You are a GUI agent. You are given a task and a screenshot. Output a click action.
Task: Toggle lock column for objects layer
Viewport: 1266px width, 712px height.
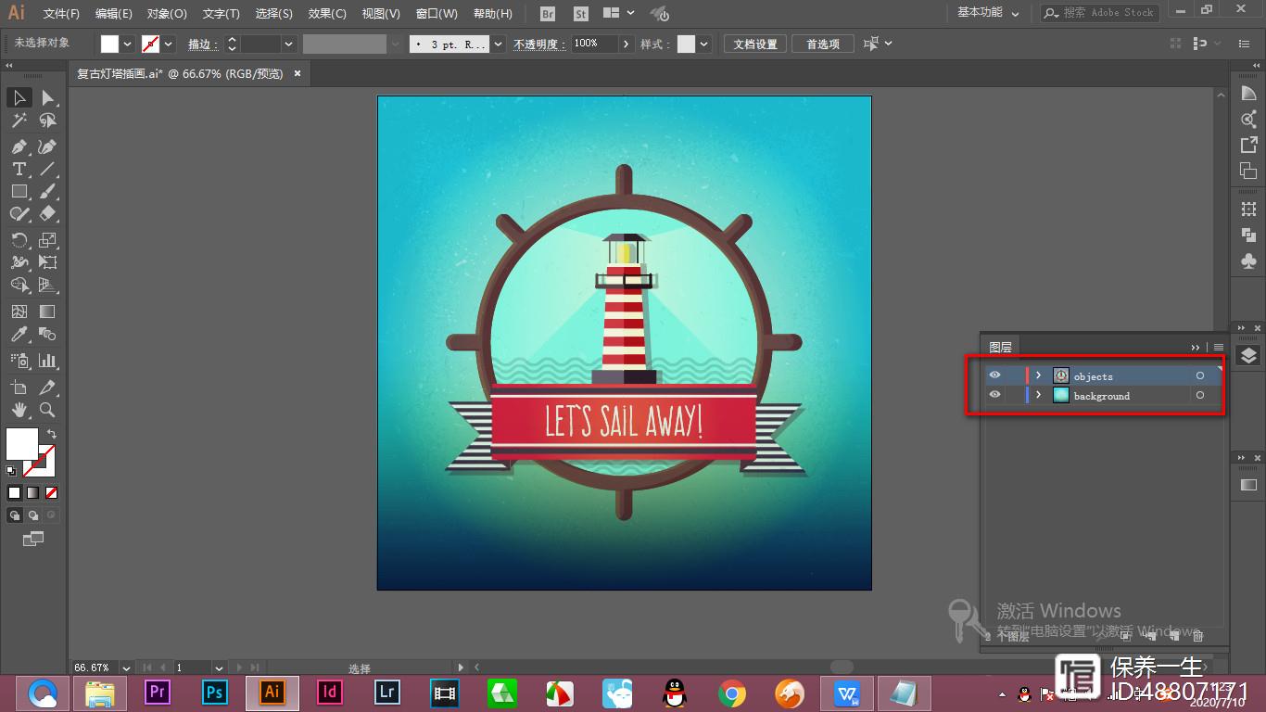(1014, 375)
